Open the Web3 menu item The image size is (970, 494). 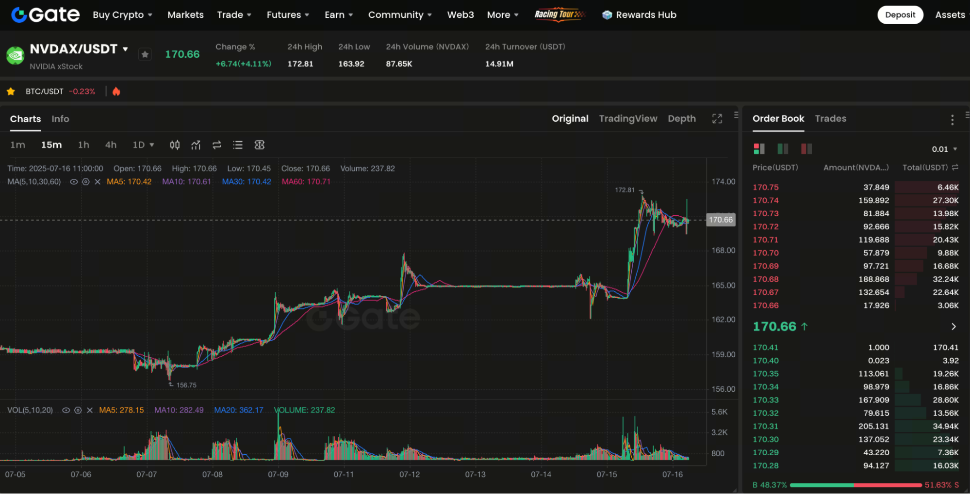(x=460, y=15)
